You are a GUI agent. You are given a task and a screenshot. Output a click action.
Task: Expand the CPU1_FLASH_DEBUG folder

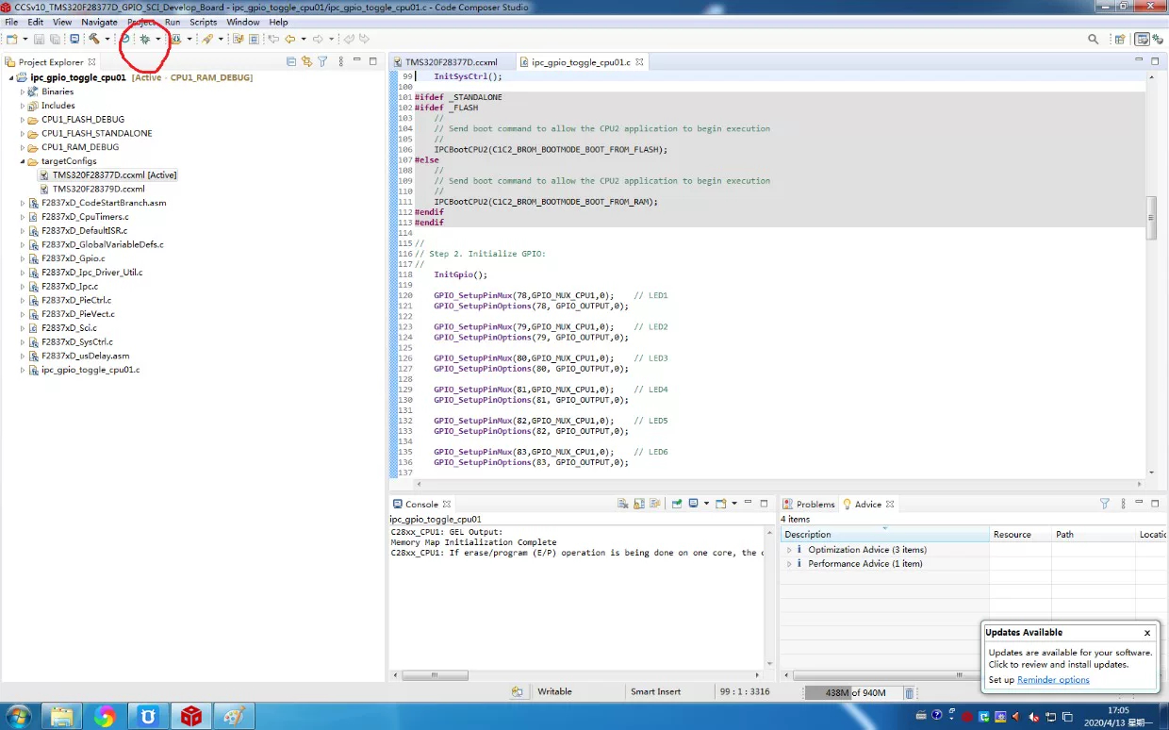[x=23, y=120]
